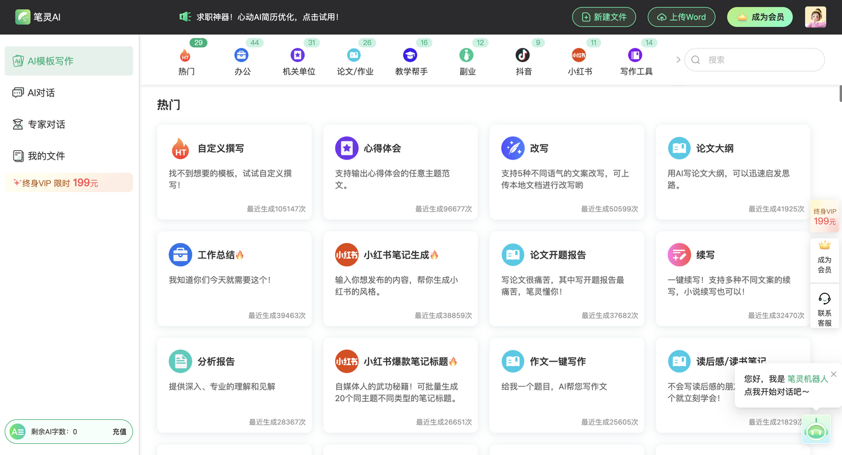The image size is (842, 455).
Task: Click the top 成为会员 button
Action: (760, 17)
